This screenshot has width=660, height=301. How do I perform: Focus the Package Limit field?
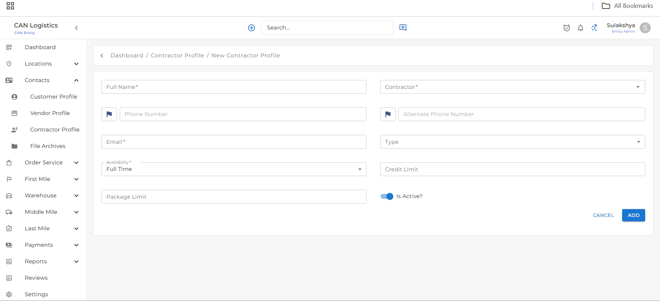[234, 197]
